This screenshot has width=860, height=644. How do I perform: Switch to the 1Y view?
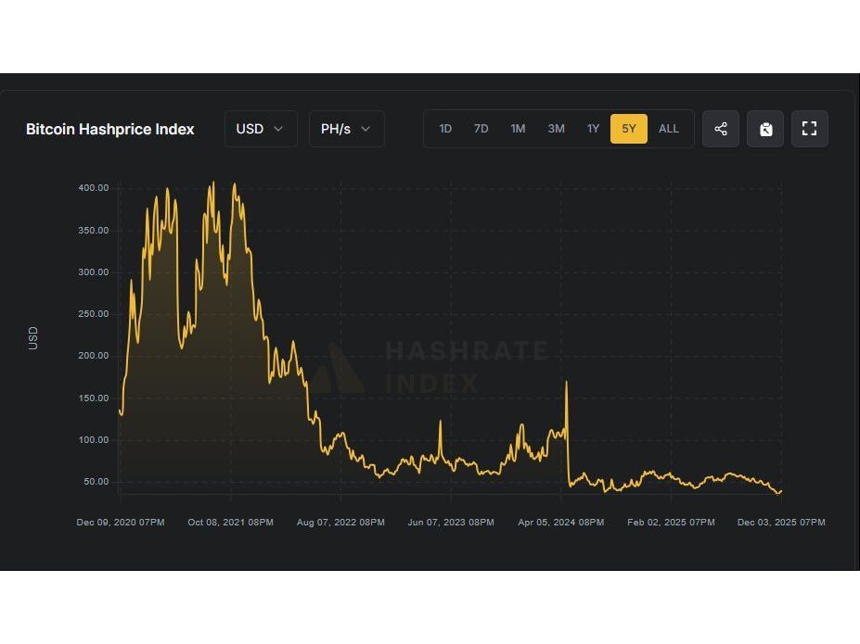(x=593, y=129)
